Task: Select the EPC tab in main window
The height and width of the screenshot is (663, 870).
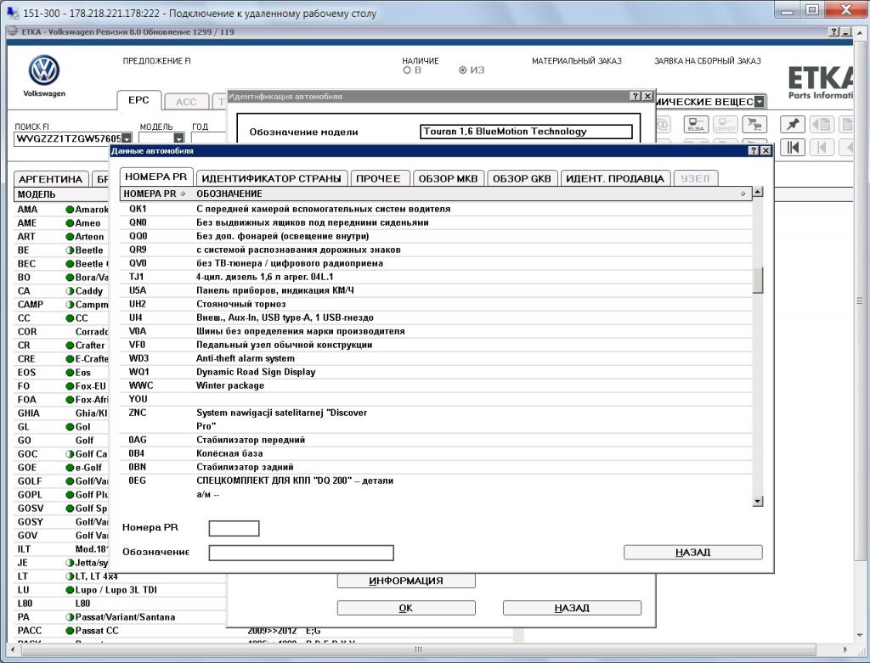Action: click(138, 100)
